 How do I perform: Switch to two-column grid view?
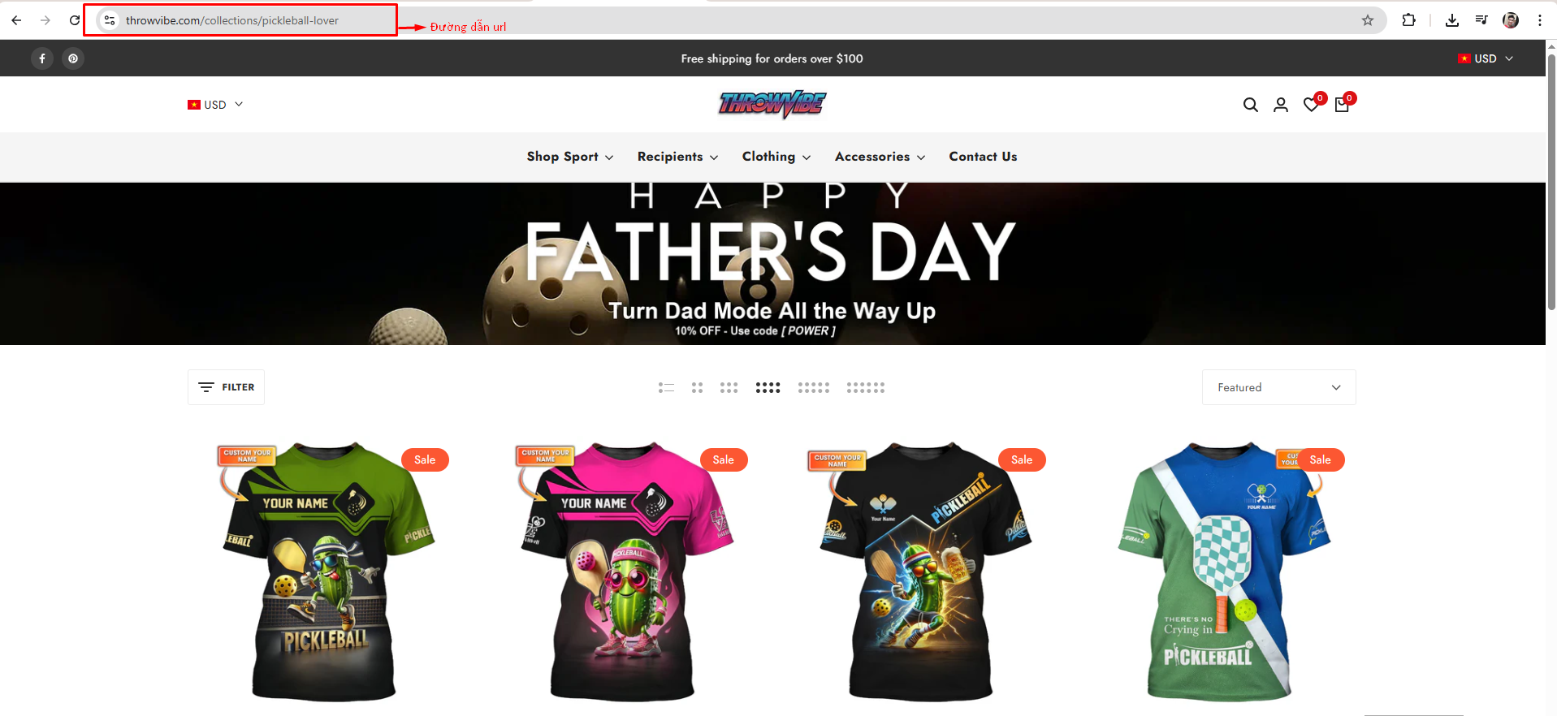tap(697, 388)
